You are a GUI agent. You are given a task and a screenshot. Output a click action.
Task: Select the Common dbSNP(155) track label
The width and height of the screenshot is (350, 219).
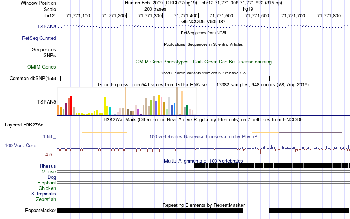pyautogui.click(x=33, y=79)
